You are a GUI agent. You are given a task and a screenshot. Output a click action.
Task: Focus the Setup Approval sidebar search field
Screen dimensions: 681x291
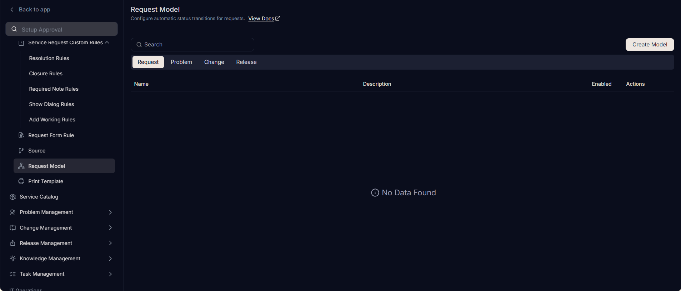(x=61, y=29)
